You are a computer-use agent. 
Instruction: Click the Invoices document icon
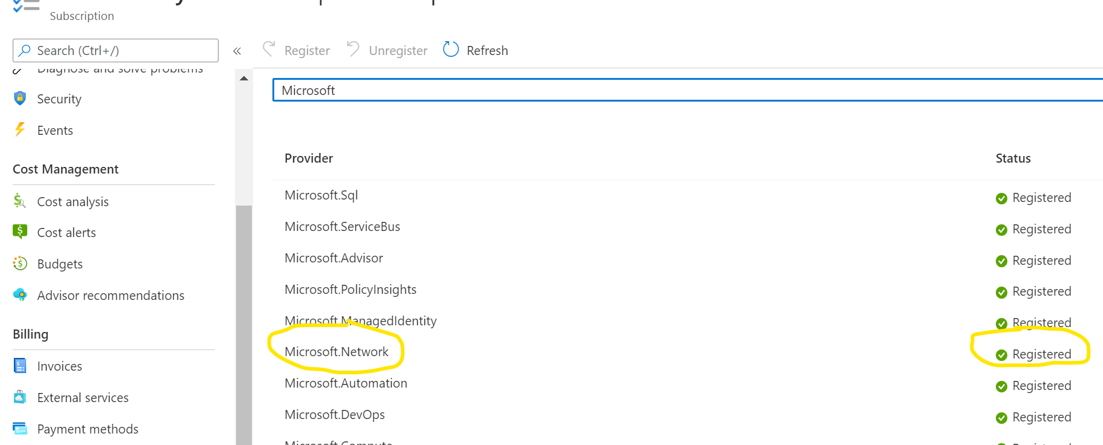pos(20,365)
